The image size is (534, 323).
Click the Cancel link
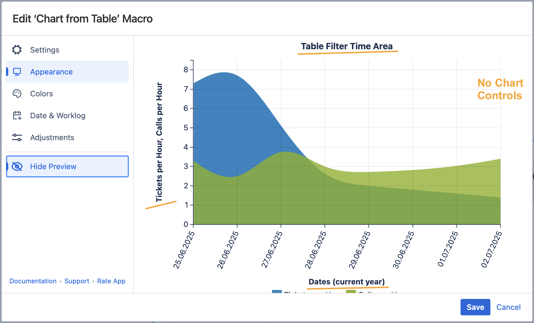tap(508, 307)
